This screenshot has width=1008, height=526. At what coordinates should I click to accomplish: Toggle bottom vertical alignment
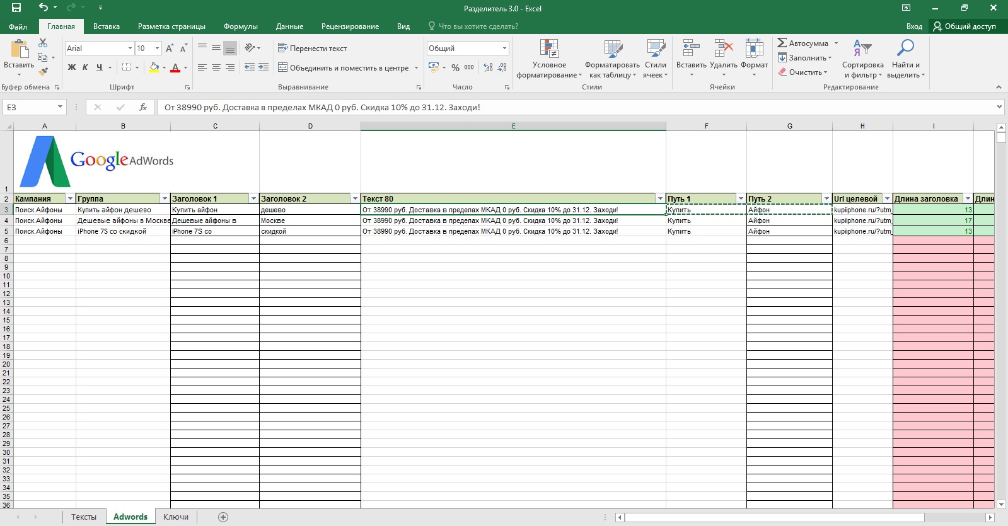(x=230, y=48)
